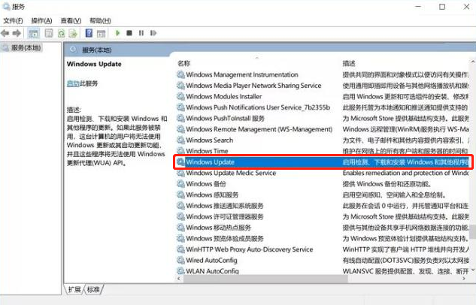Click the vertical scrollbar thumb
This screenshot has height=305, width=476.
[473, 231]
